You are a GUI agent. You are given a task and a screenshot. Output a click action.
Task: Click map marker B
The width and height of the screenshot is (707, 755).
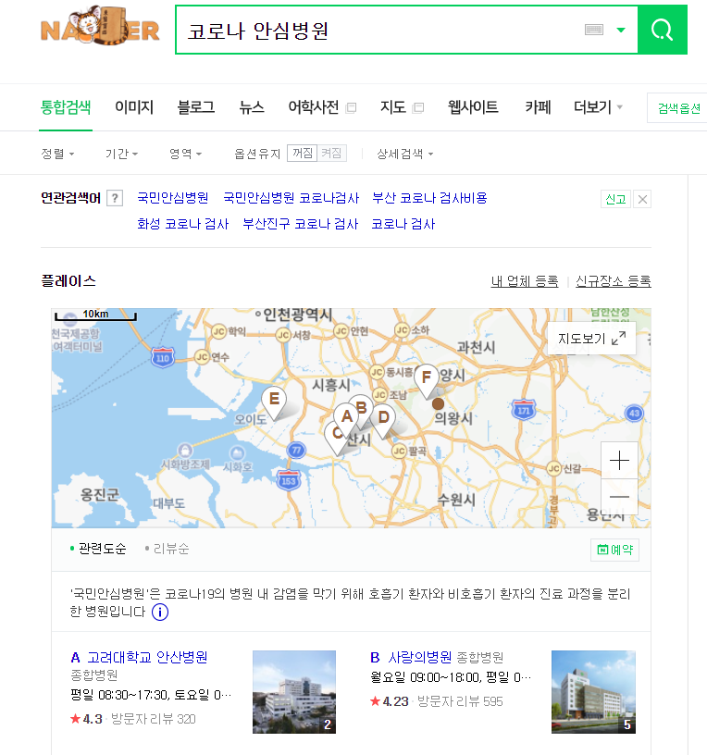tap(362, 407)
